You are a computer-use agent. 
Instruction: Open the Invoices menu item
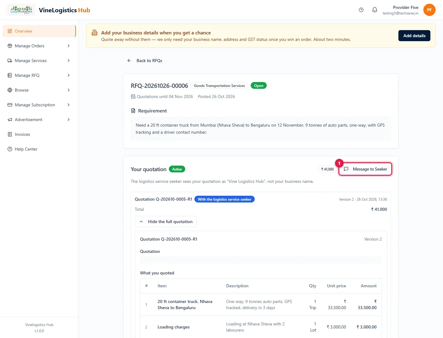tap(39, 134)
